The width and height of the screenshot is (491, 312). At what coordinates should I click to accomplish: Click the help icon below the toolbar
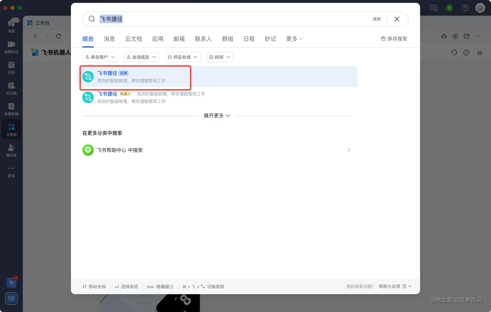click(466, 52)
